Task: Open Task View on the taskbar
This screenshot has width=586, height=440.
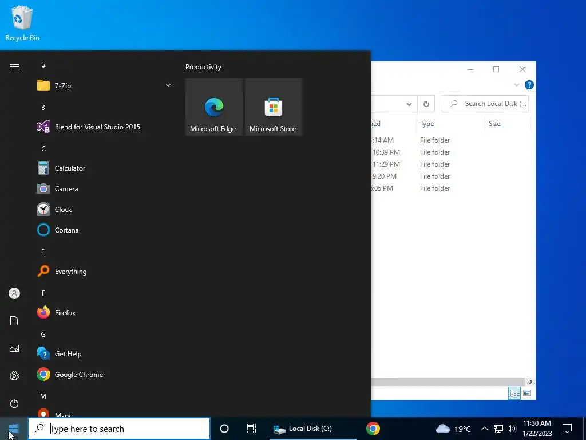Action: click(252, 429)
